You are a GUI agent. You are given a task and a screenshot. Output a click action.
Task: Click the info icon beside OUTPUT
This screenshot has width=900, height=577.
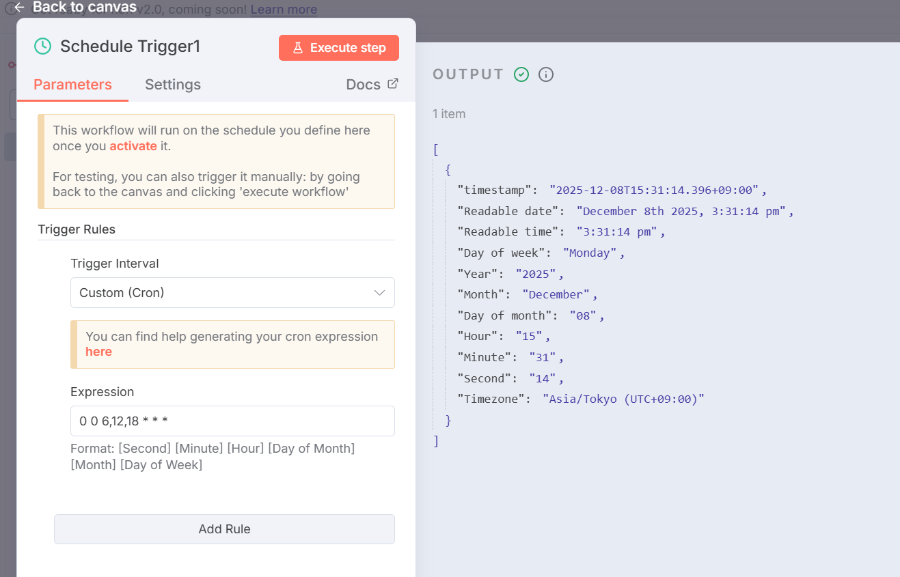click(546, 74)
